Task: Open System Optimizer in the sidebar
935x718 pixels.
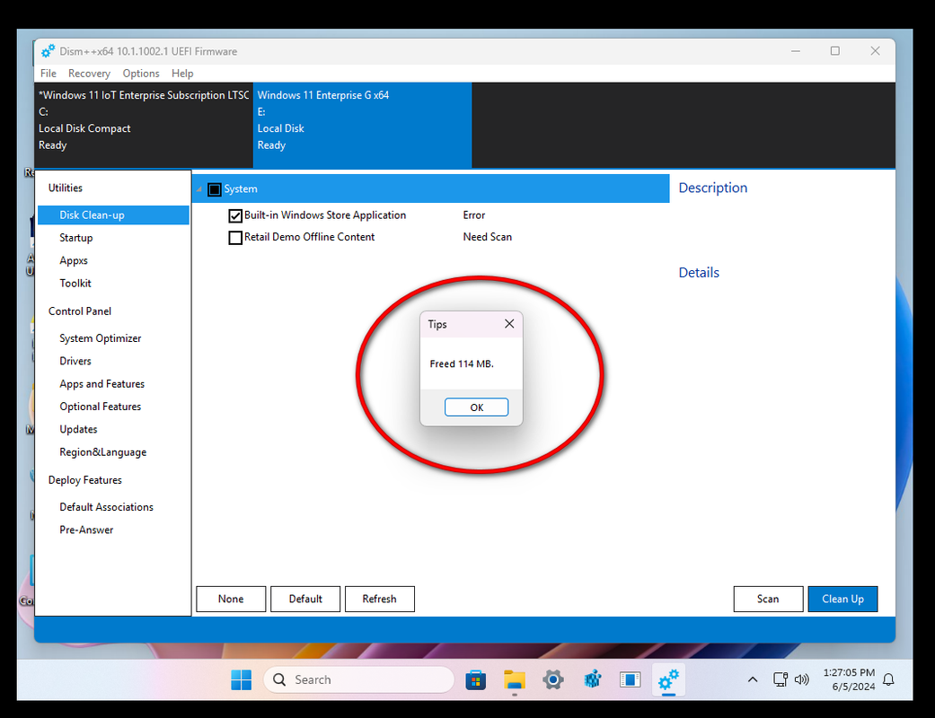Action: point(101,337)
